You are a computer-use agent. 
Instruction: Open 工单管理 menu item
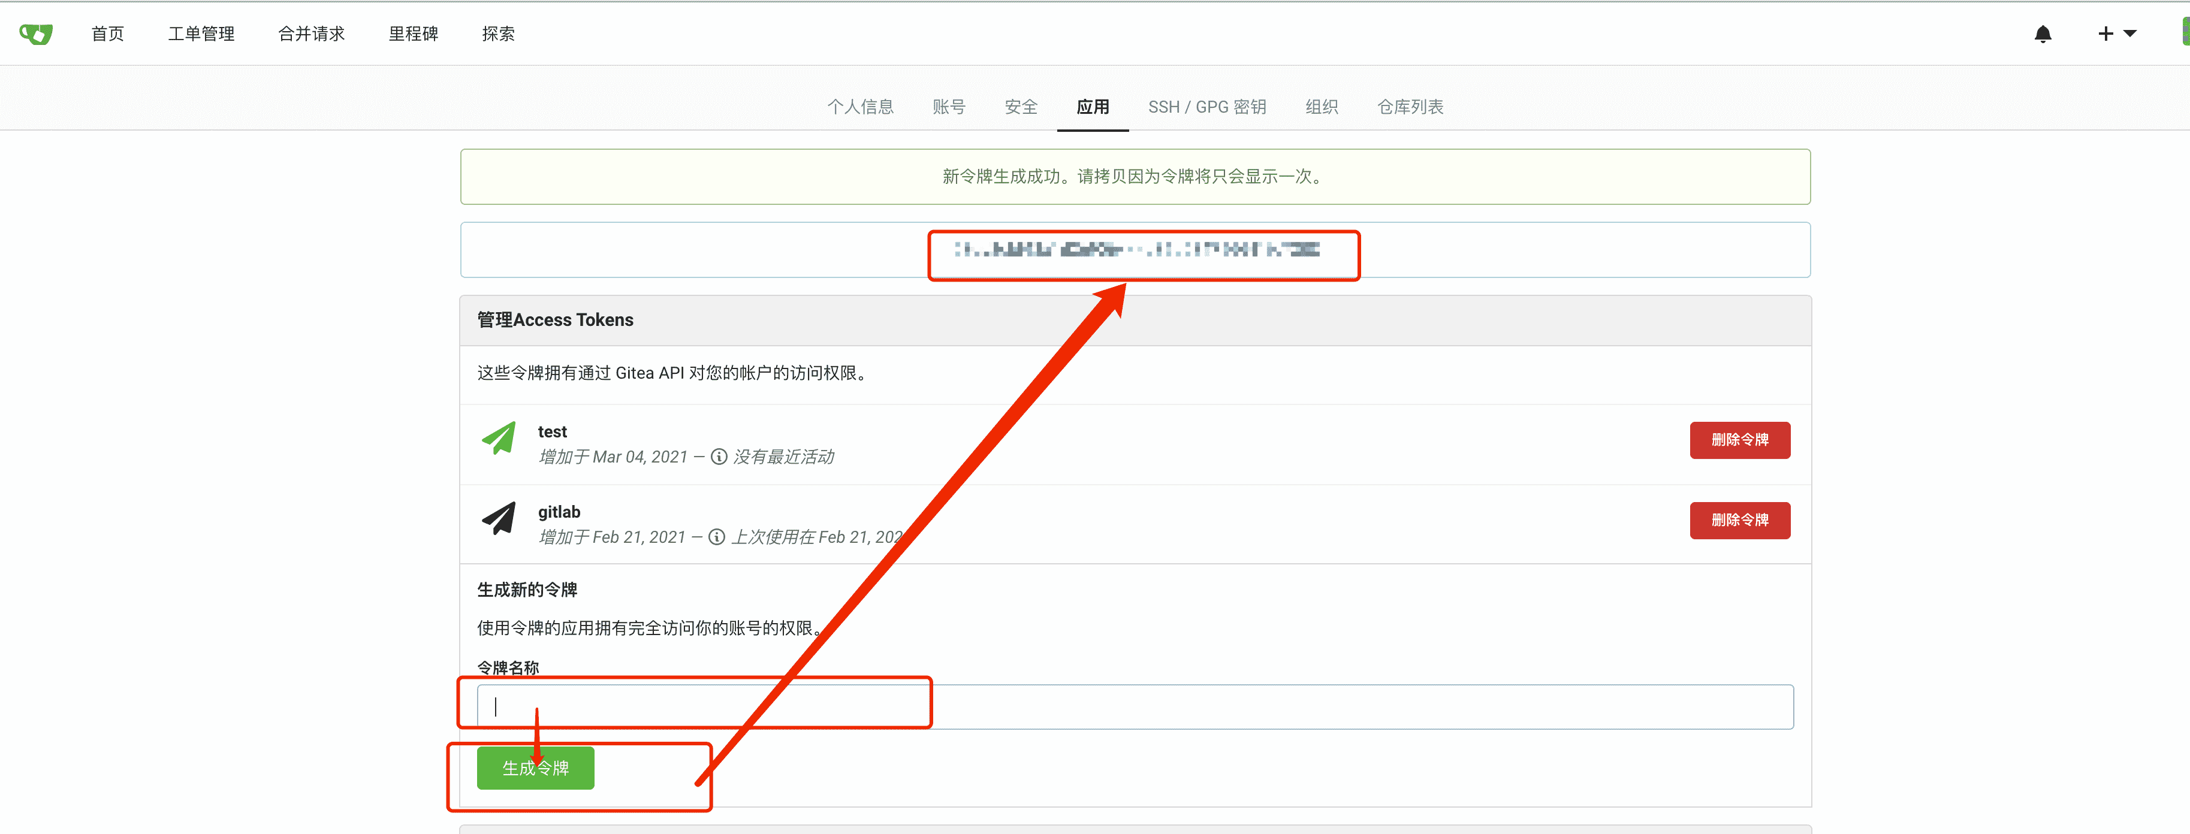[x=201, y=34]
